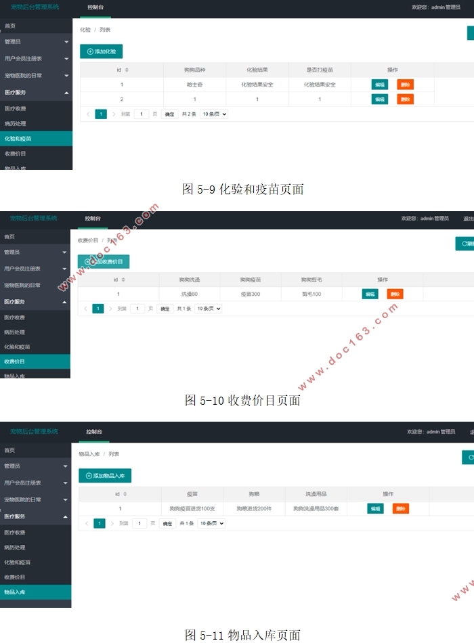Select highlighted 化验和疫苗 sidebar item

(x=36, y=139)
